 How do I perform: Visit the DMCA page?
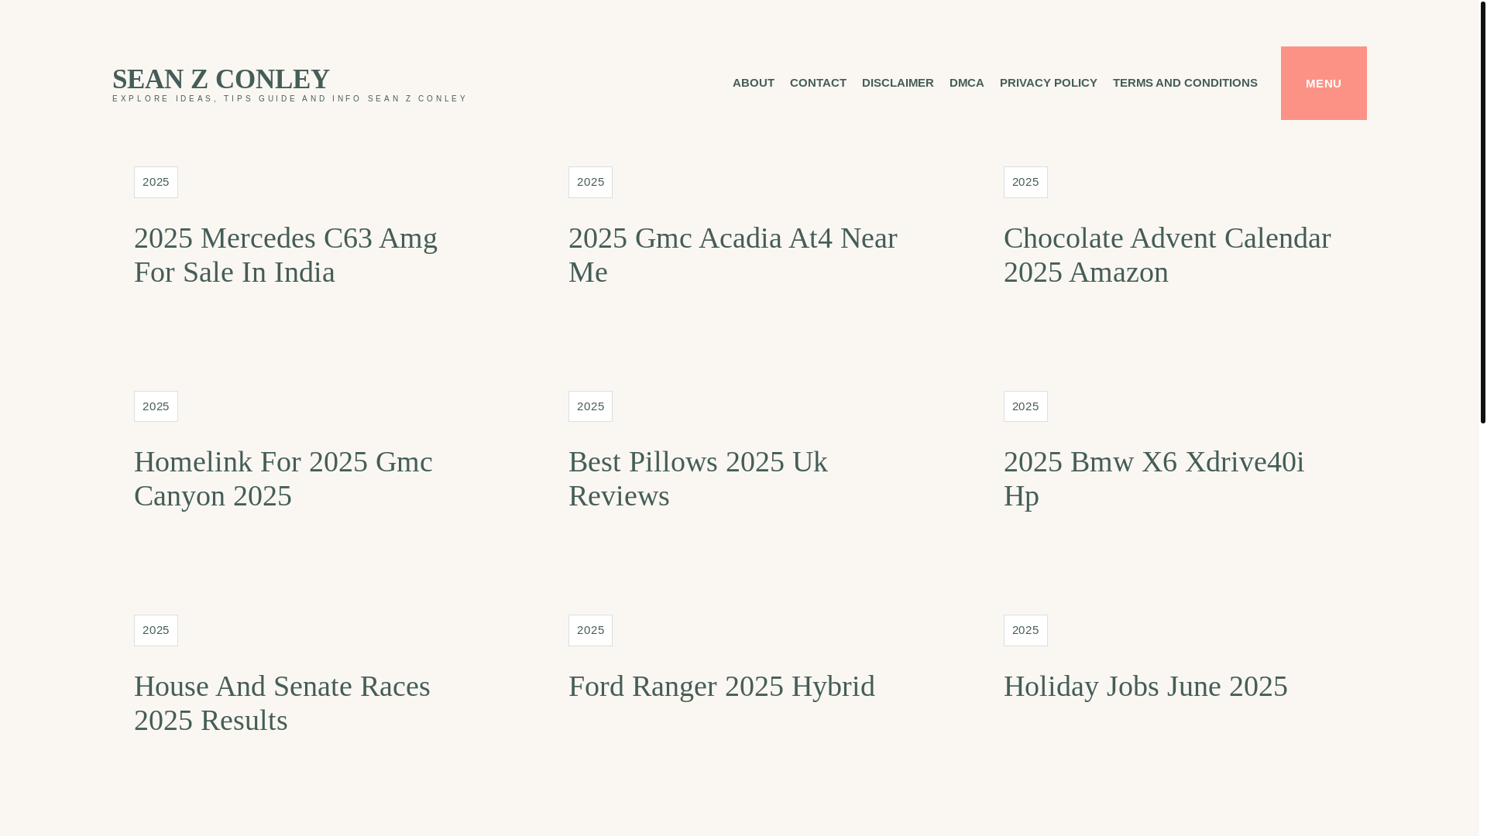(x=967, y=83)
